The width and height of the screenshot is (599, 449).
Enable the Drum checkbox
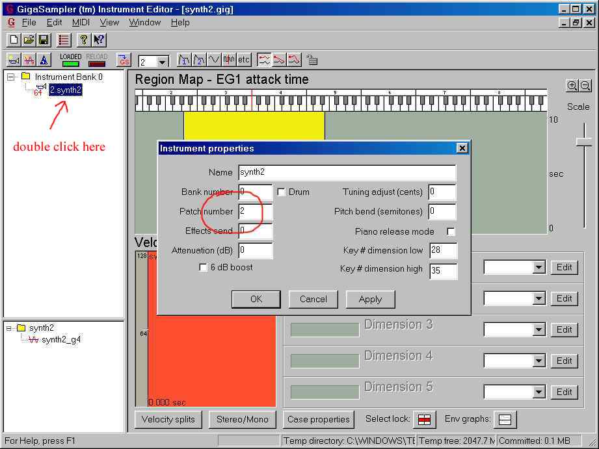(x=281, y=192)
